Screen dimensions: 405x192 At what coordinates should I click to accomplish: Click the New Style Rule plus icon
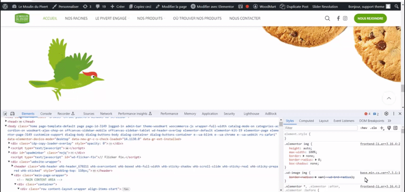click(x=382, y=128)
